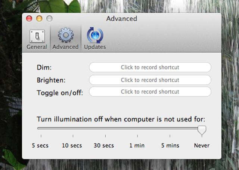
Task: Click the gray zoom window button
Action: pyautogui.click(x=49, y=19)
